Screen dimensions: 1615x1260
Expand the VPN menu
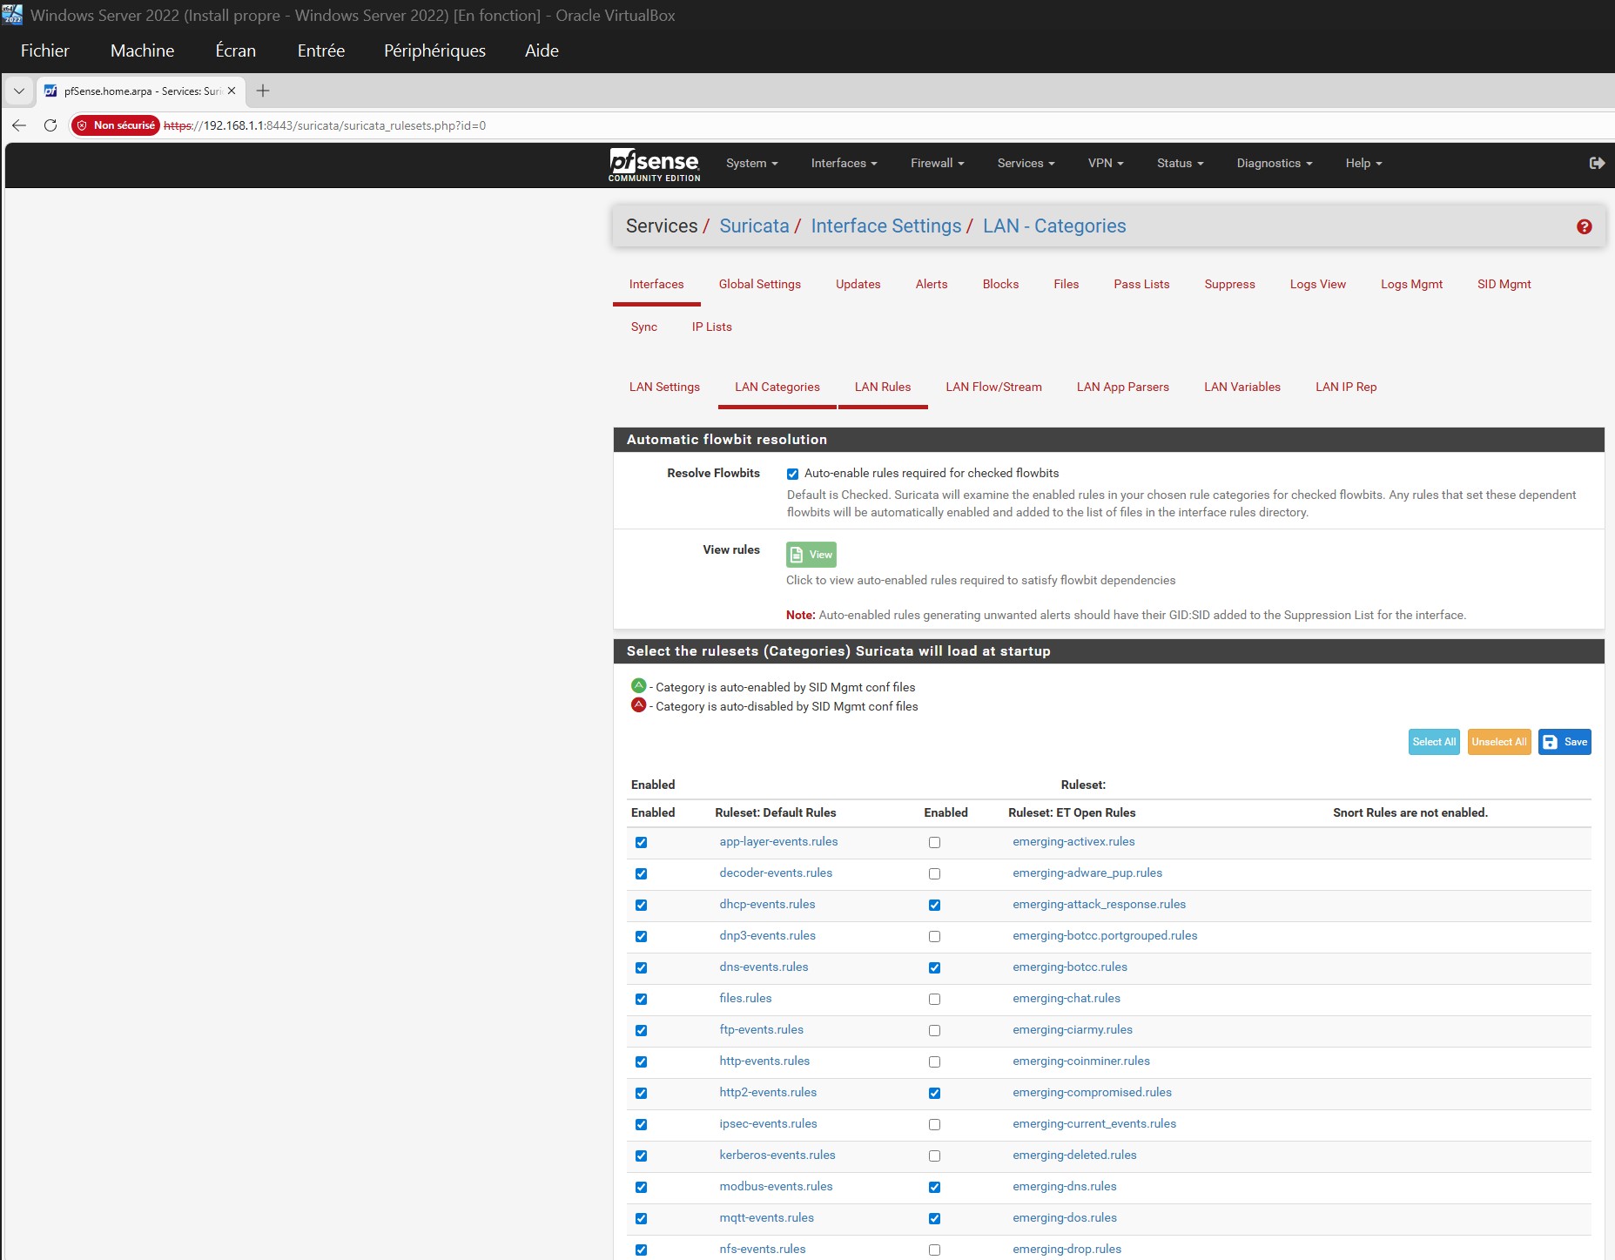click(1106, 163)
